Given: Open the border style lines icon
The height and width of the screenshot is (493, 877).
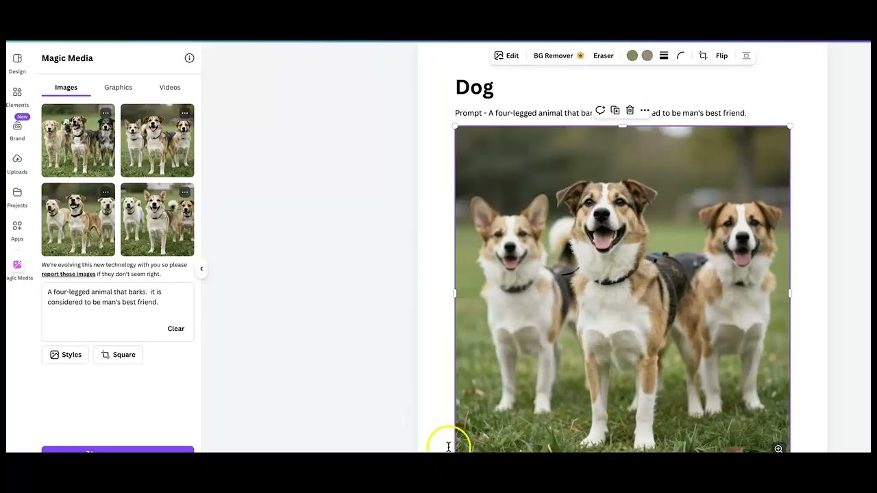Looking at the screenshot, I should click(664, 55).
